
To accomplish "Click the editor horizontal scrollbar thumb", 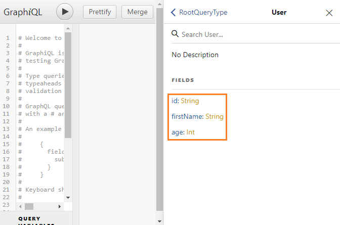I will (29, 206).
